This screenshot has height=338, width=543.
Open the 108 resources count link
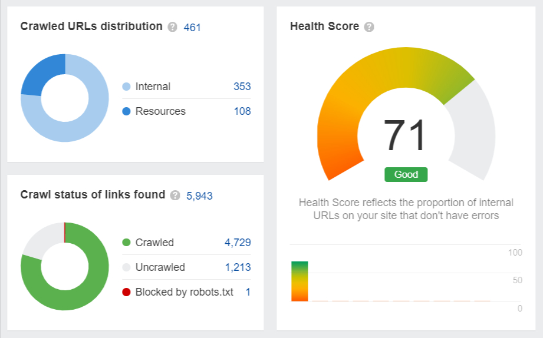[x=242, y=111]
